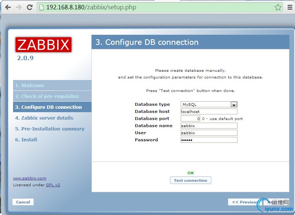Select step 6. Install
The height and width of the screenshot is (215, 295).
(26, 139)
